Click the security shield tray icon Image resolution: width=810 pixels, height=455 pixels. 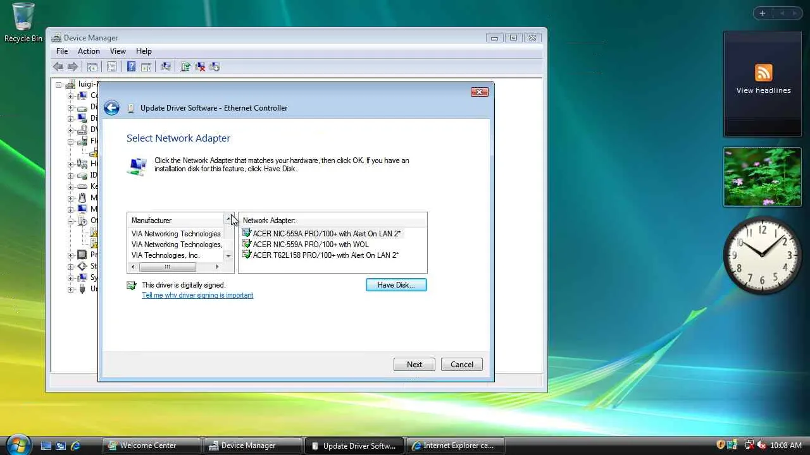click(720, 446)
